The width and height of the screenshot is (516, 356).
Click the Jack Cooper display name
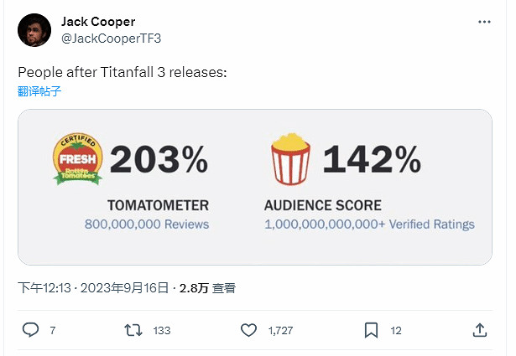(98, 21)
